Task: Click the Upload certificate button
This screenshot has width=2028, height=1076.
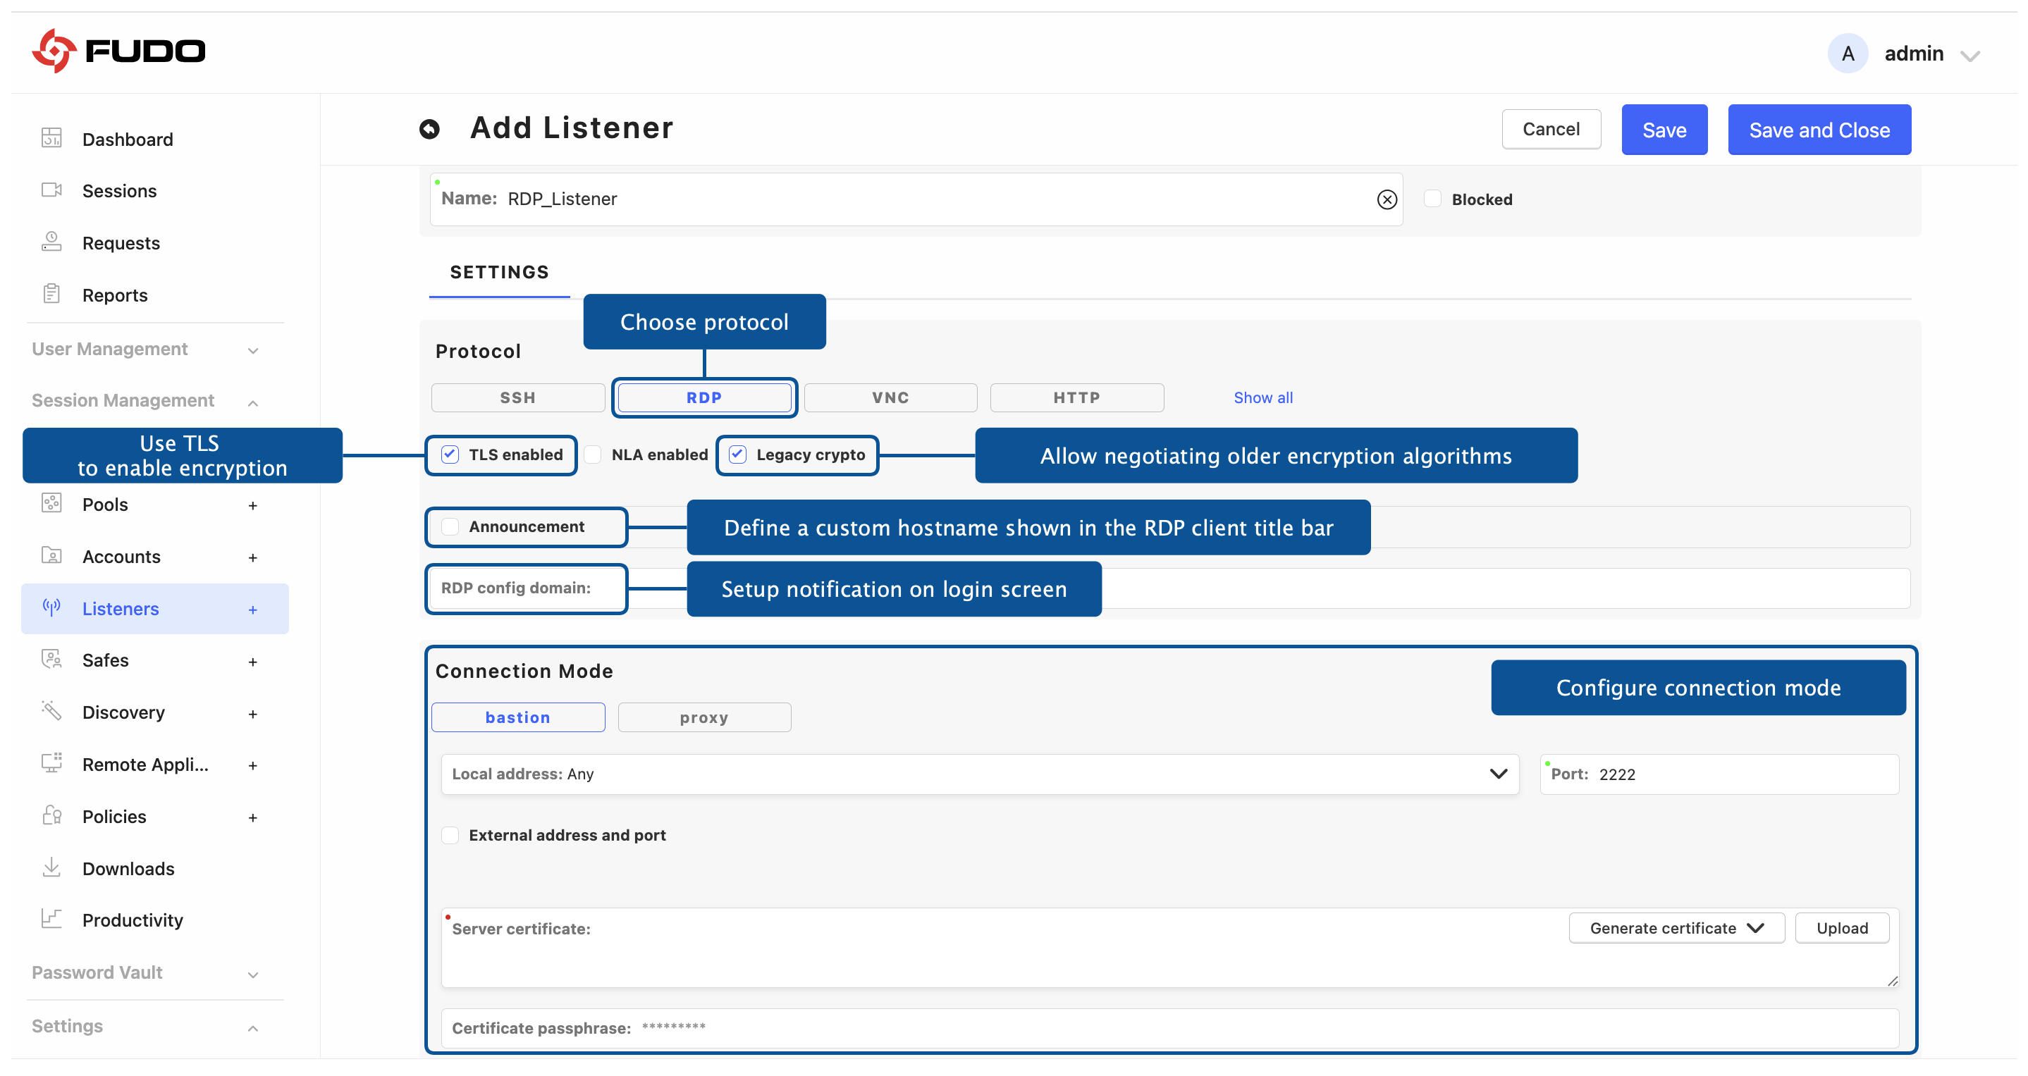Action: [1842, 928]
